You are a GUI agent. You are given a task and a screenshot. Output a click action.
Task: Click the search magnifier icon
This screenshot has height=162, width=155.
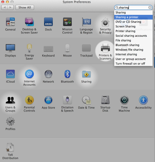coord(117,8)
